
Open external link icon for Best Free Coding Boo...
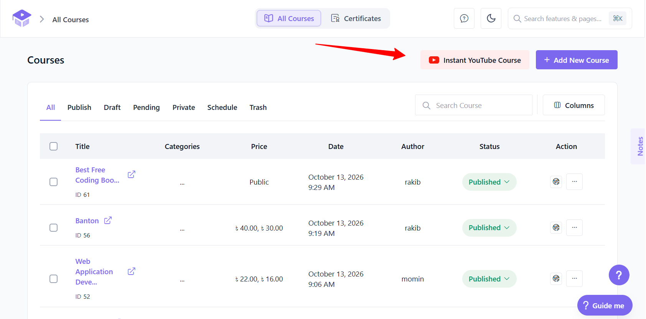(x=132, y=174)
